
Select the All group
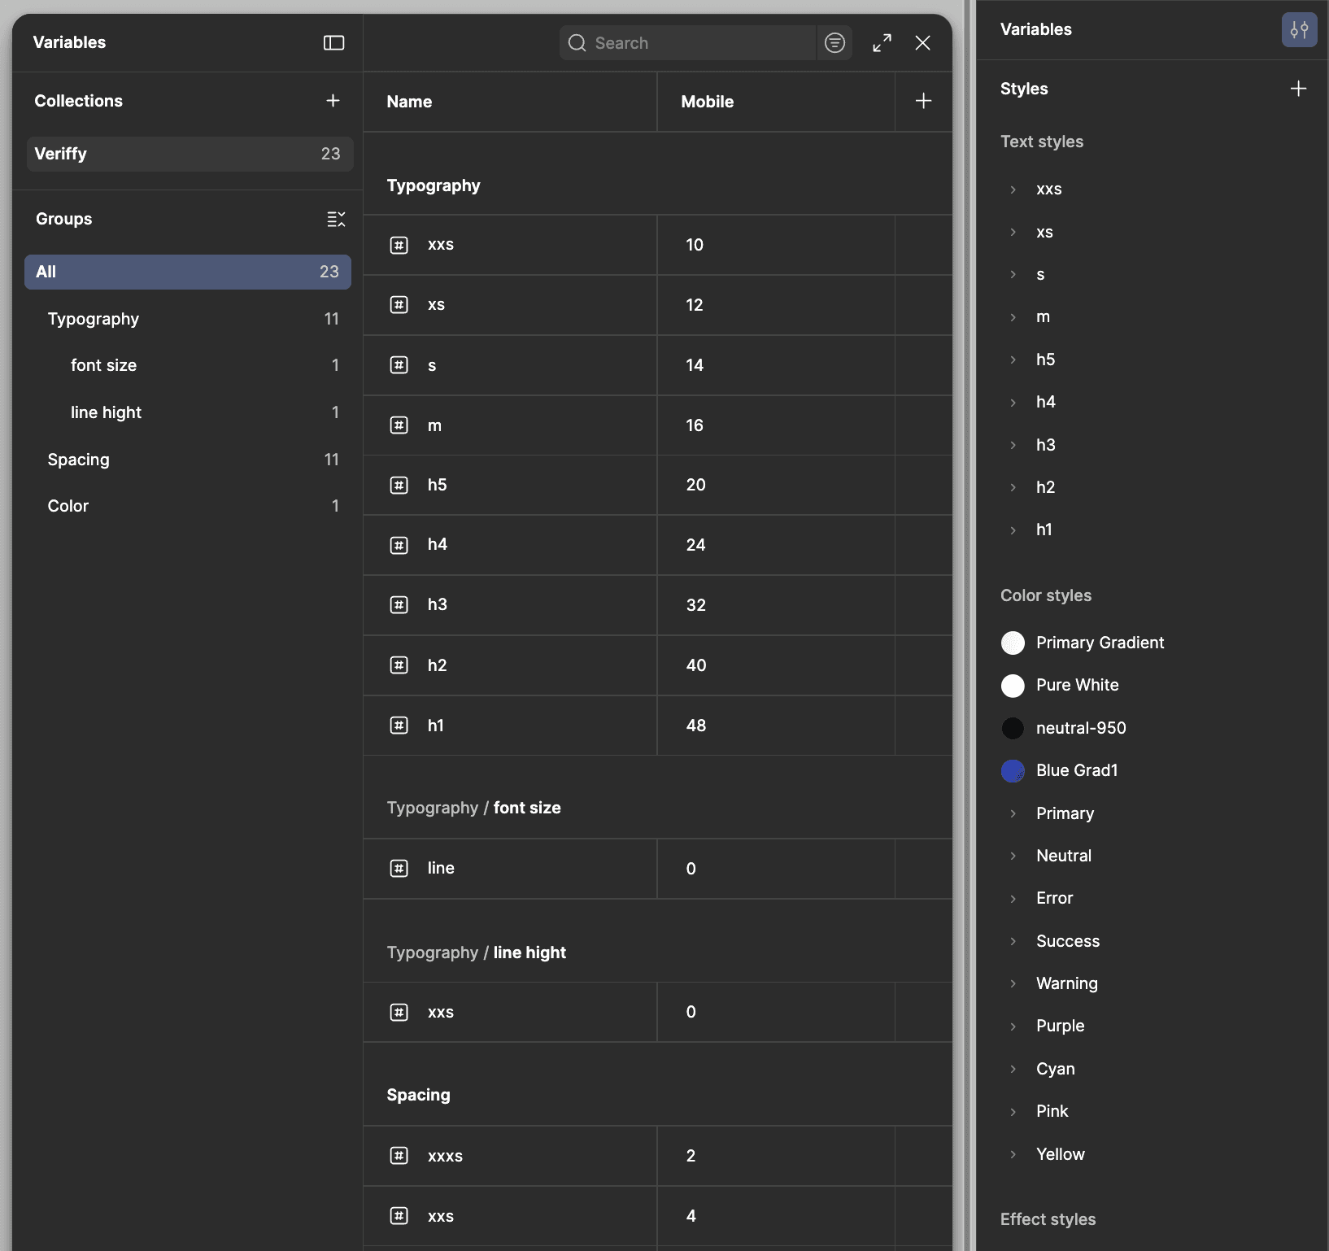tap(188, 272)
